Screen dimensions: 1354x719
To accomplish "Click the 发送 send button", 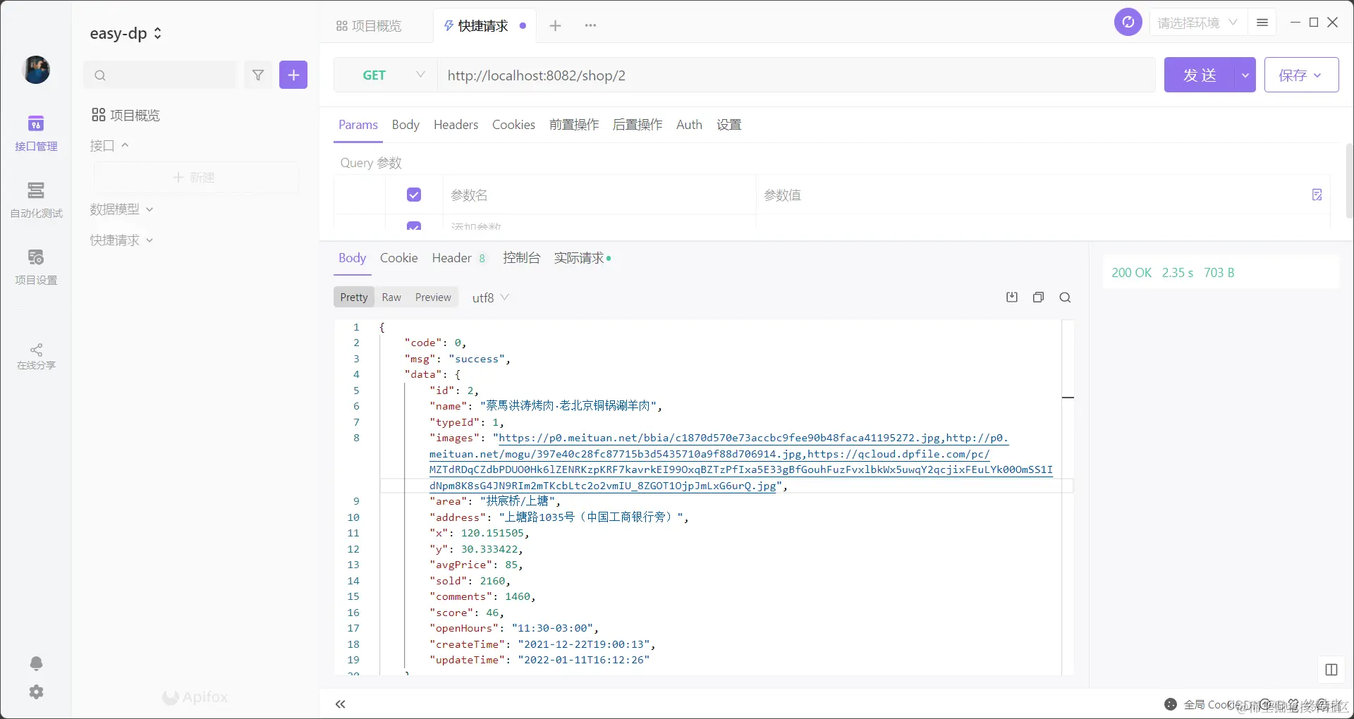I will 1200,75.
